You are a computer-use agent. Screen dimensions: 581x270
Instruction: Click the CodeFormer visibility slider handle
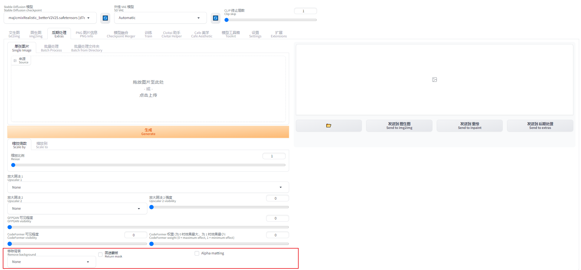click(x=10, y=244)
